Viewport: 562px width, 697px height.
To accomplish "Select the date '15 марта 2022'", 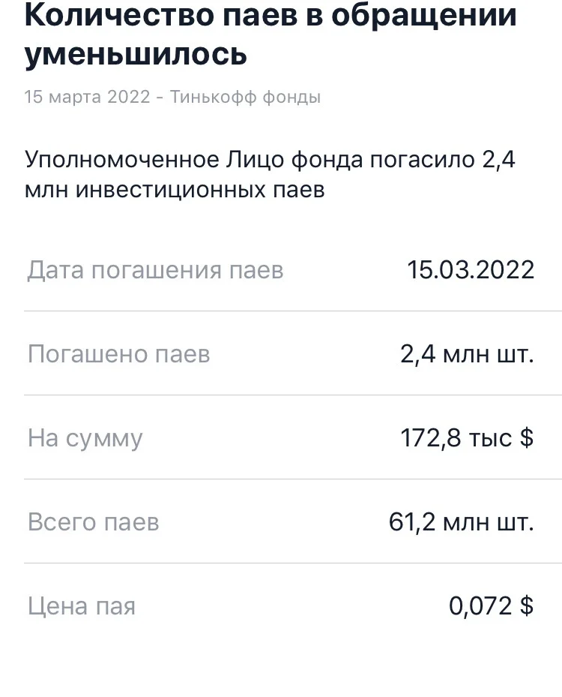I will (x=88, y=97).
